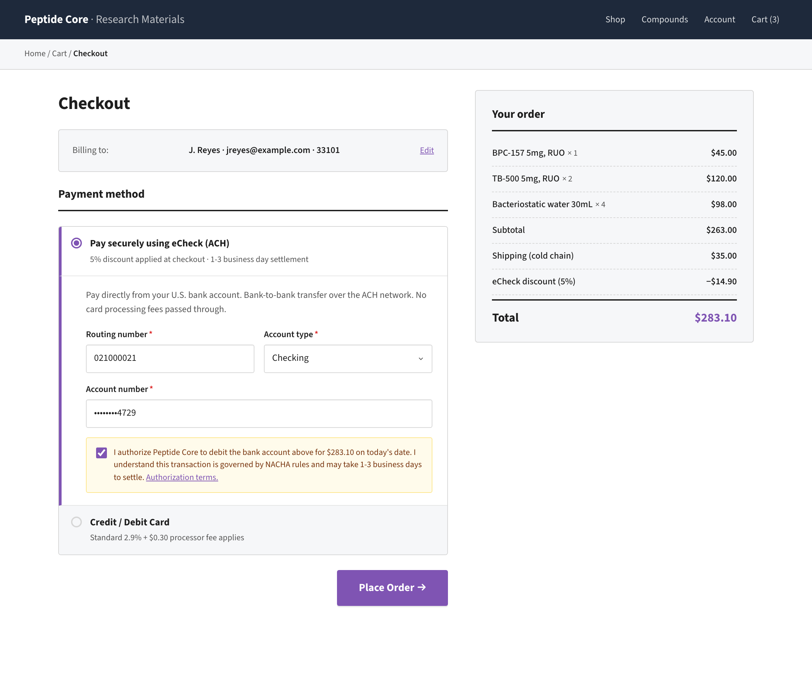Click the Subtotal $263.00 amount
The image size is (812, 677).
click(721, 230)
